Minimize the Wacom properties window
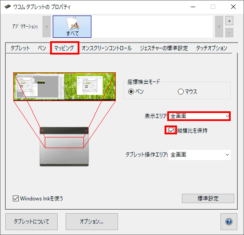This screenshot has height=235, width=244. [193, 7]
